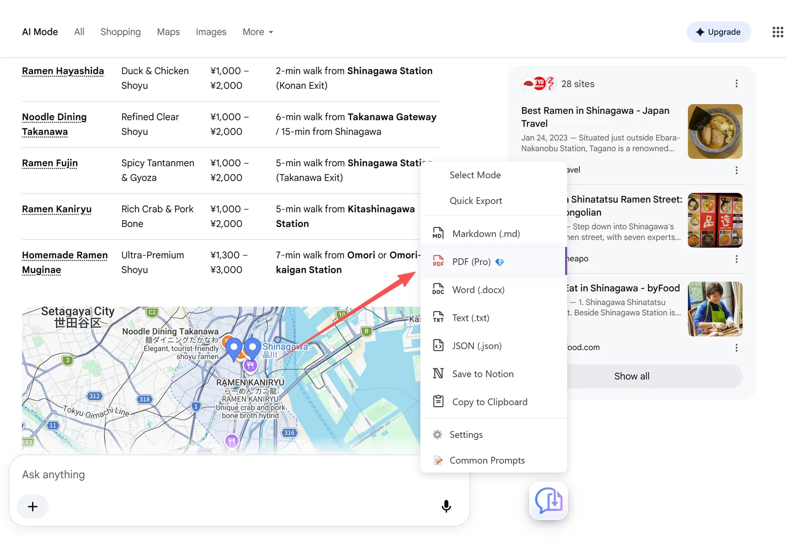Click the Notion logo icon

tap(438, 373)
